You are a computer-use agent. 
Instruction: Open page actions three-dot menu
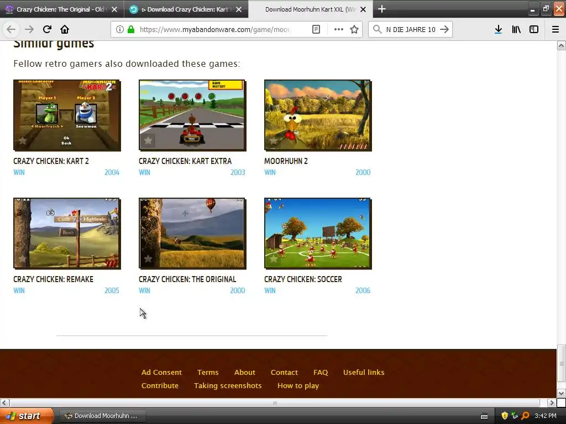tap(339, 29)
